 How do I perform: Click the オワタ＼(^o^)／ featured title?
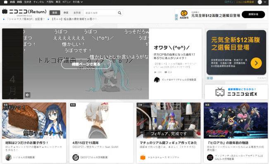click(x=172, y=48)
